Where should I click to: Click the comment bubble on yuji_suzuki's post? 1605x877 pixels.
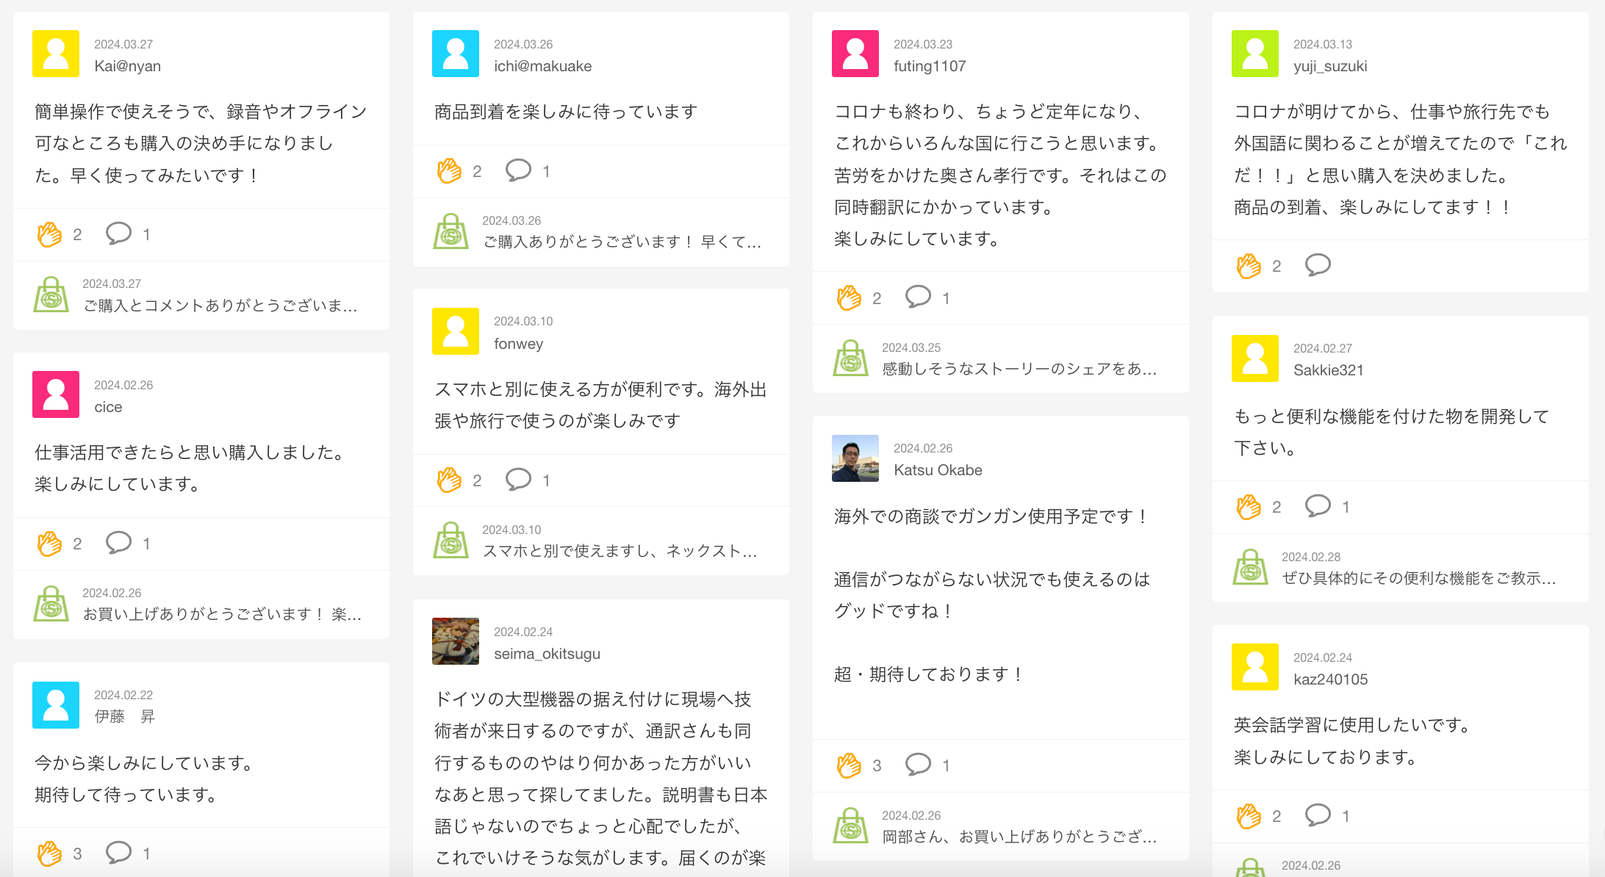pos(1318,265)
